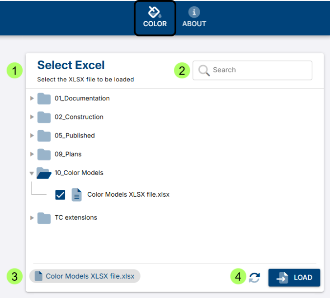Click the open 10_Color Models folder icon
The width and height of the screenshot is (330, 298).
click(44, 173)
